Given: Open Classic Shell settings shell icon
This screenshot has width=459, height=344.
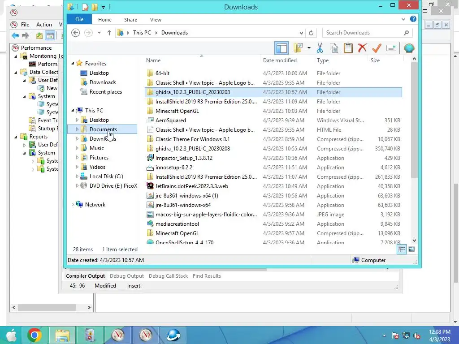Looking at the screenshot, I should 409,48.
